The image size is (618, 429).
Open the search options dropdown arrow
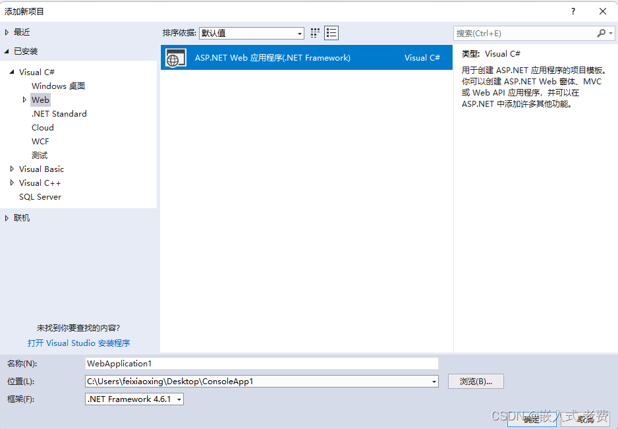tap(610, 32)
